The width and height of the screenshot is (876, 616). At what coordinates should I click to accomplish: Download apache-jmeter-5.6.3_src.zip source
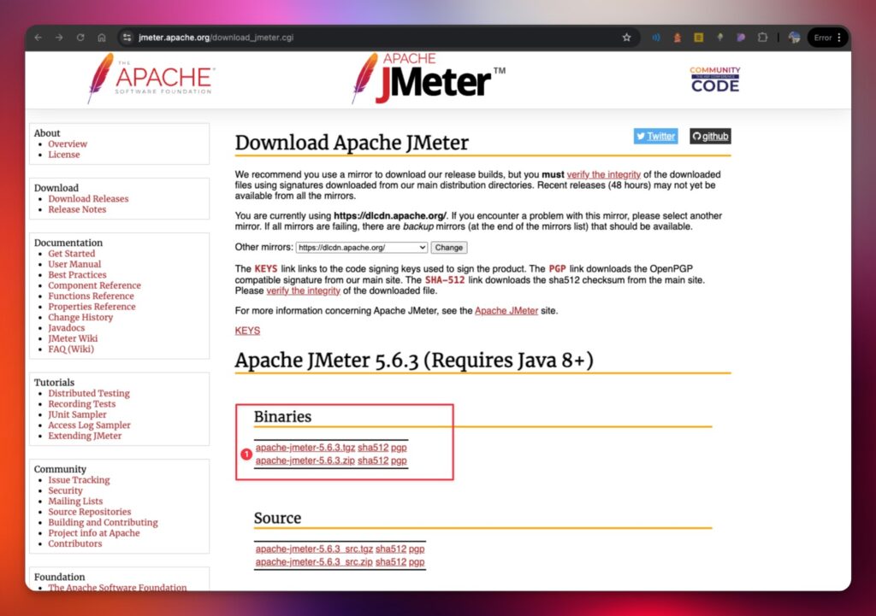(314, 562)
